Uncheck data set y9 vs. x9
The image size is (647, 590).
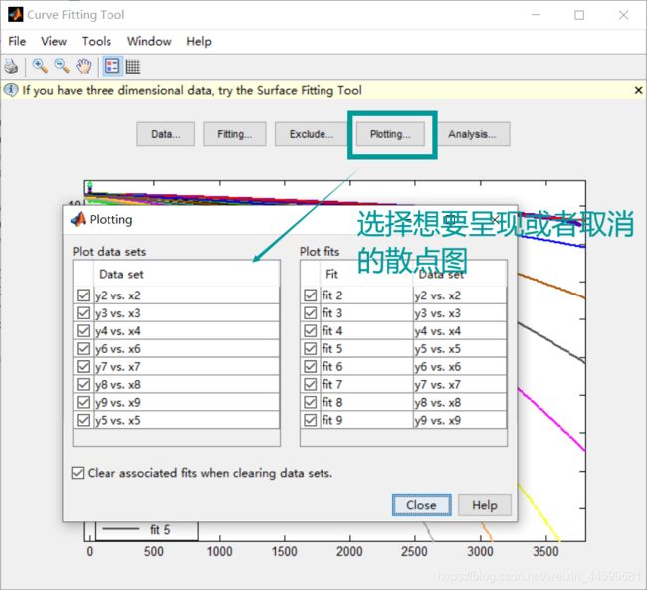click(x=83, y=402)
